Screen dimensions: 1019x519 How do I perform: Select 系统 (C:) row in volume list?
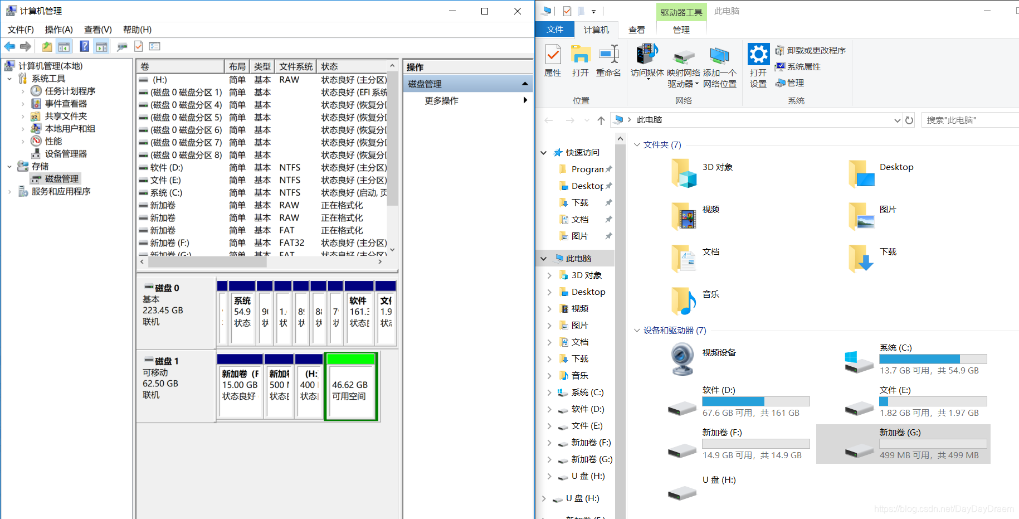tap(262, 193)
